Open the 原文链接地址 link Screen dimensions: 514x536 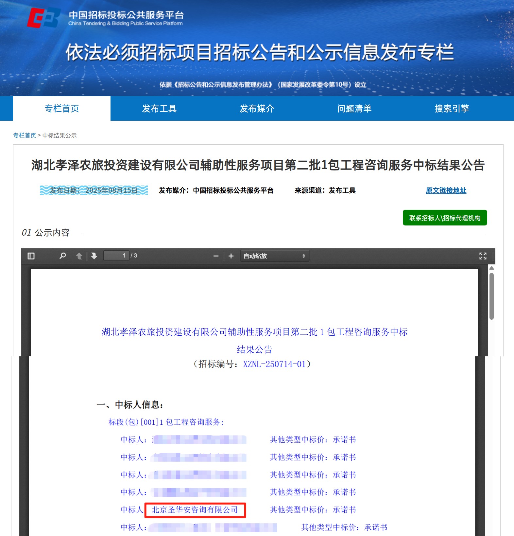(x=446, y=190)
